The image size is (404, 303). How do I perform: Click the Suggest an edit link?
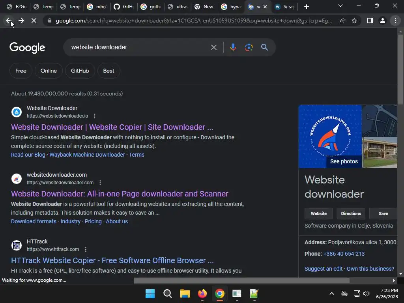(x=324, y=269)
